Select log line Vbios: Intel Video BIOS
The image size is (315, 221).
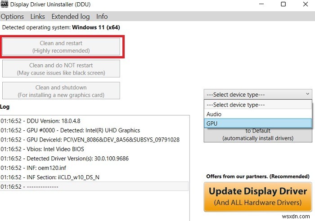(x=94, y=149)
